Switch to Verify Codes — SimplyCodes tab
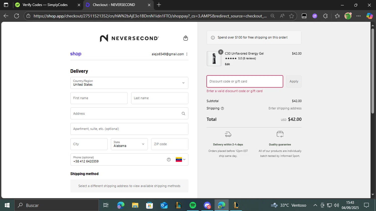The height and width of the screenshot is (211, 376). point(45,5)
